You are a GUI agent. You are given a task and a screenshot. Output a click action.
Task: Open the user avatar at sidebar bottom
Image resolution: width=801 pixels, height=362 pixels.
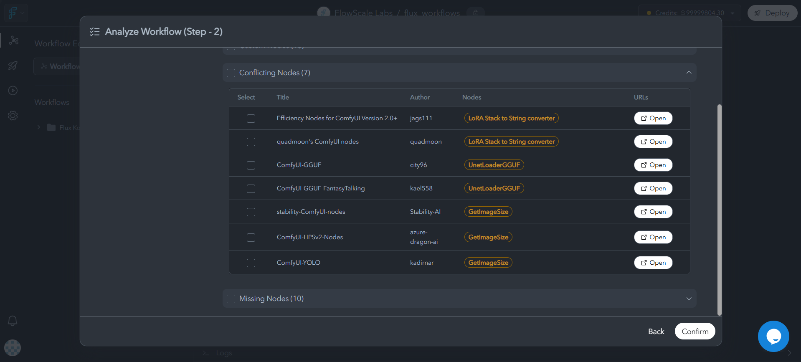click(x=13, y=348)
